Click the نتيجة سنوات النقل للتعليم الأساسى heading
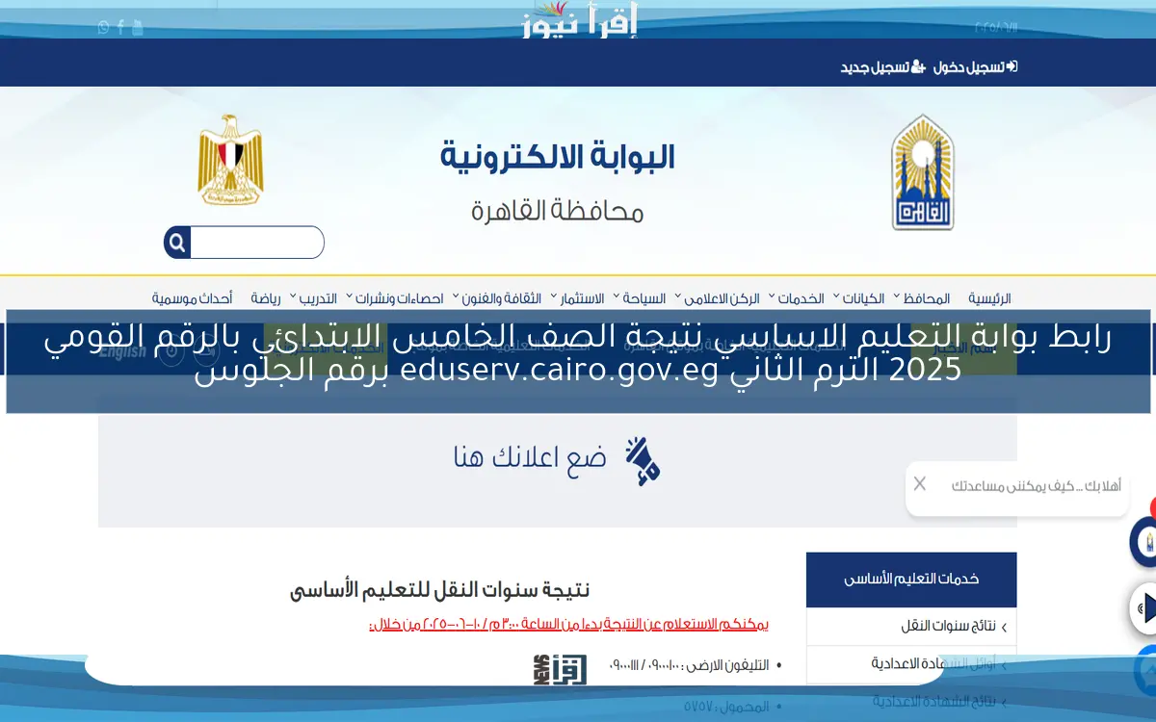 click(x=439, y=589)
